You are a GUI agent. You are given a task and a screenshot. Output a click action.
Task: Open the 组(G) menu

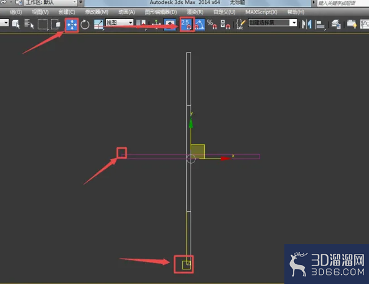pos(16,12)
